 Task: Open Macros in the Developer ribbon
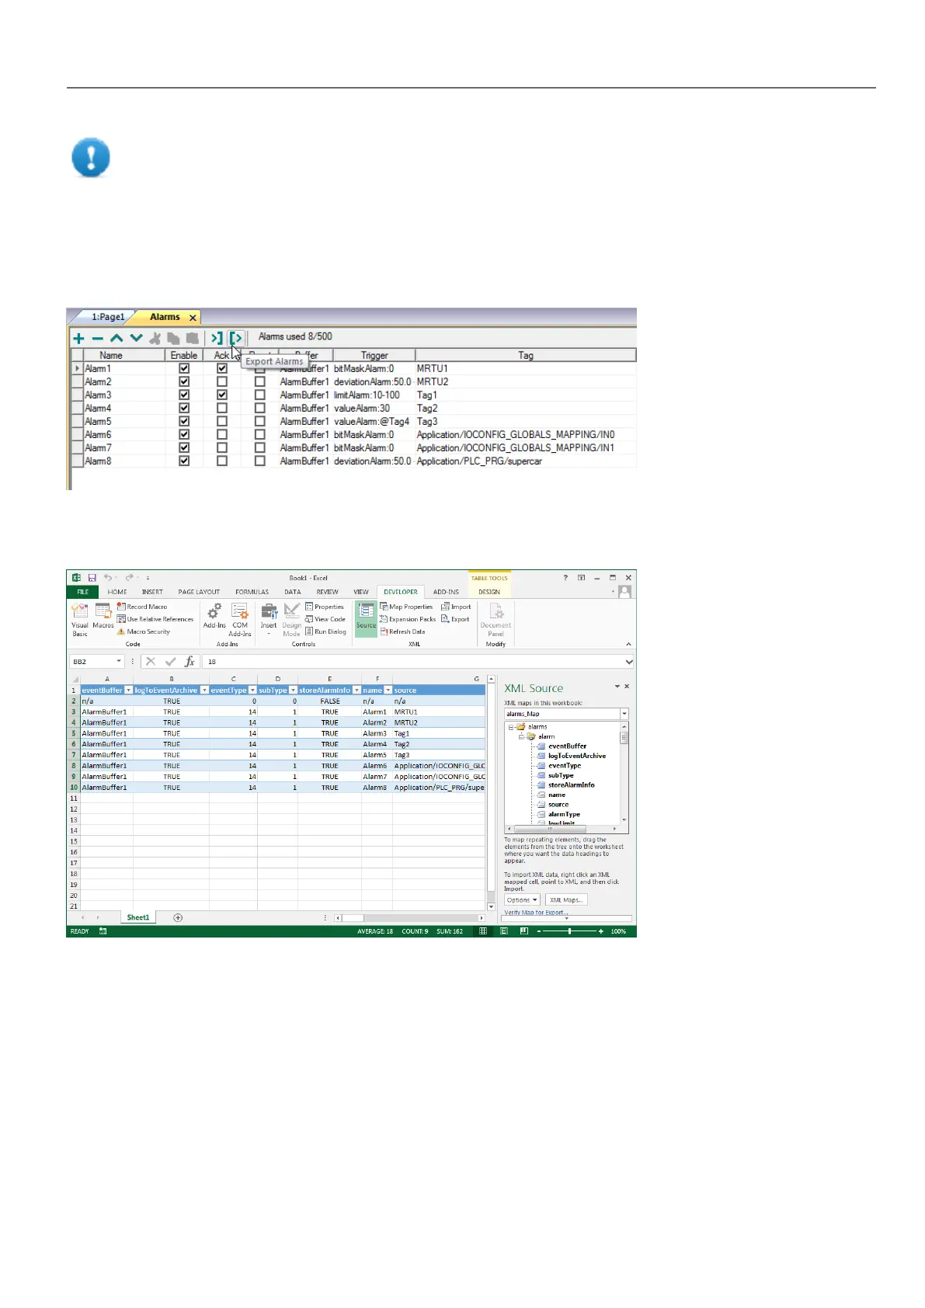pyautogui.click(x=103, y=616)
